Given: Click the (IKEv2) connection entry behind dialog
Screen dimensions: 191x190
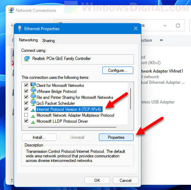Looking at the screenshot, I should point(151,63).
